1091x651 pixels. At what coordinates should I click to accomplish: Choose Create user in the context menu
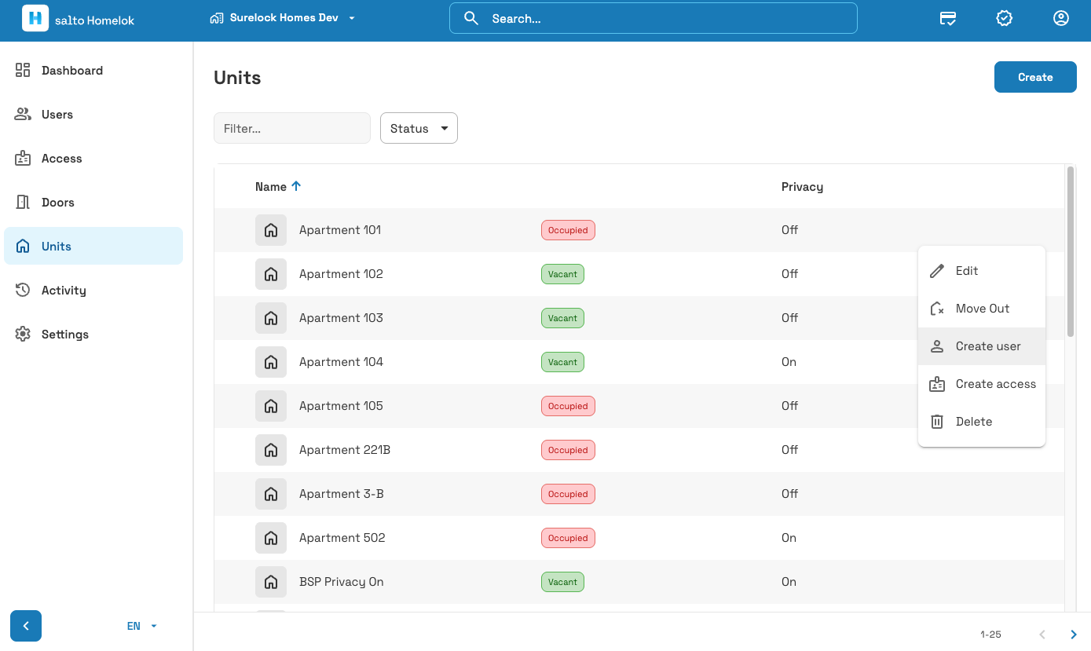point(982,346)
